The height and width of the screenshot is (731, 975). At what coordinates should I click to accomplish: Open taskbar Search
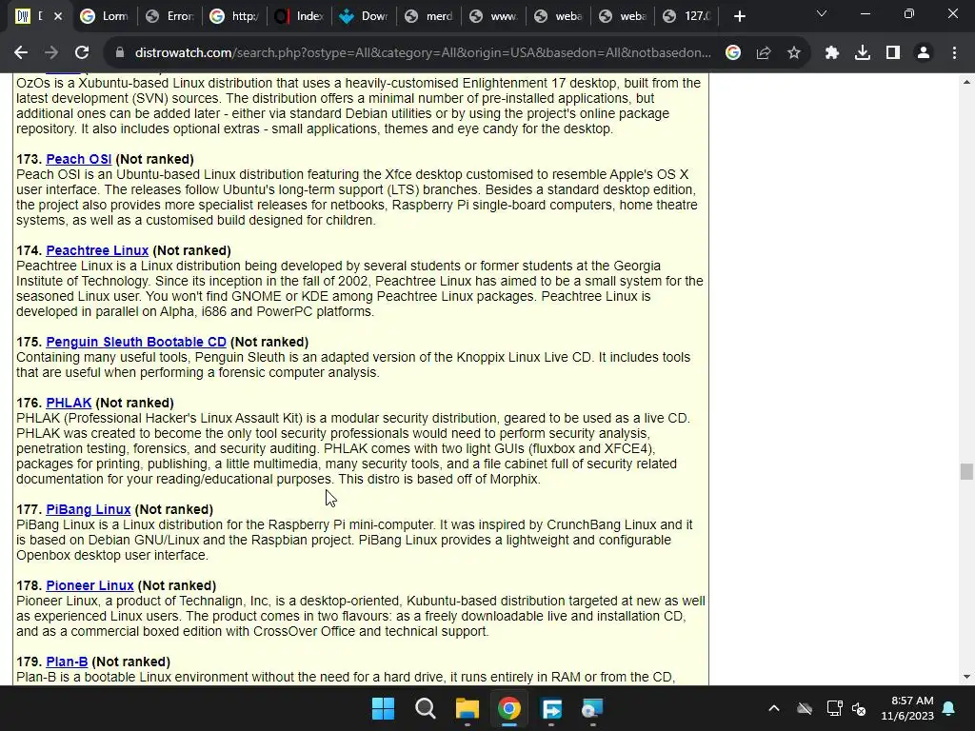pos(426,708)
